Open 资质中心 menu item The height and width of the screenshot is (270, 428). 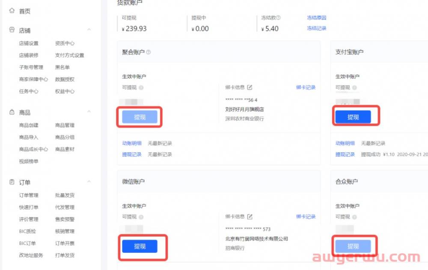65,43
